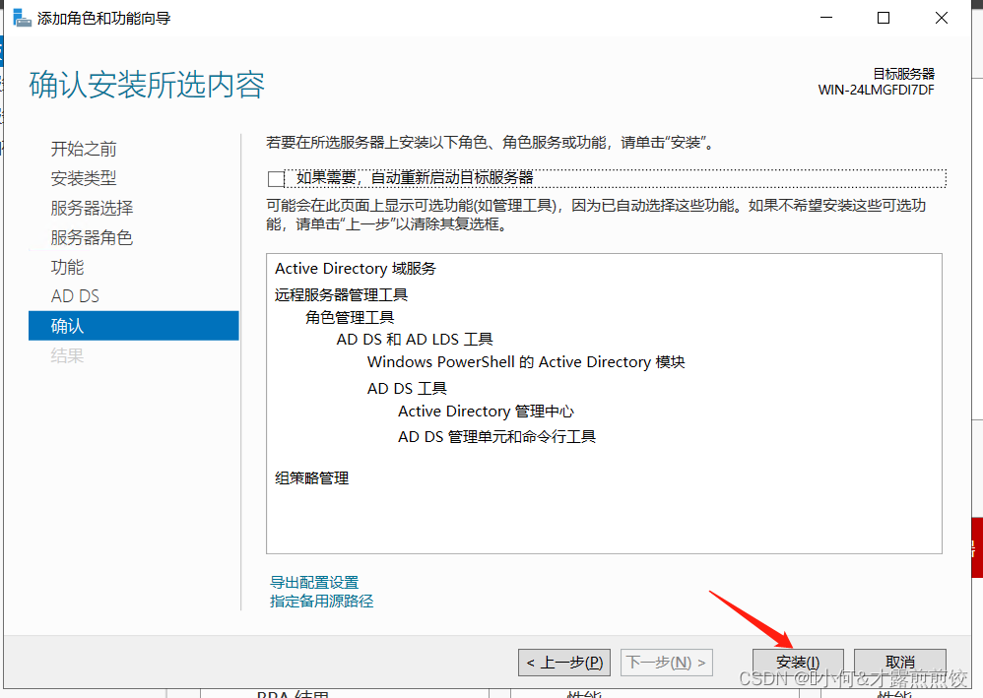The image size is (983, 698).
Task: Open 安装类型 wizard step
Action: 84,178
